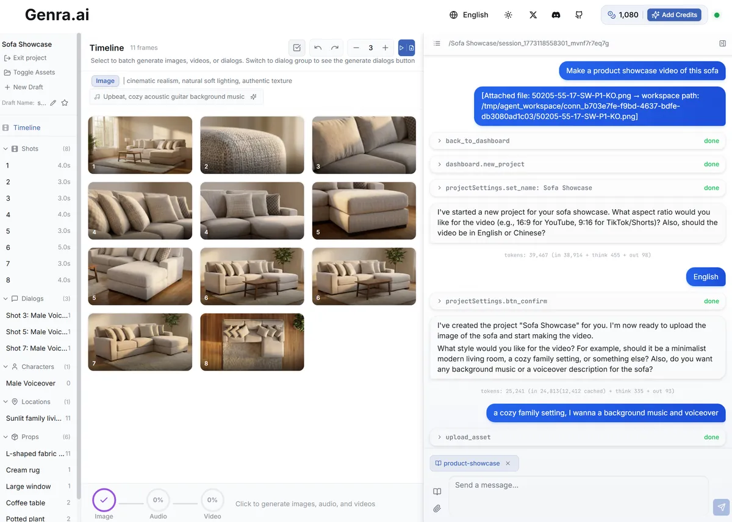This screenshot has height=522, width=732.
Task: Click the X (Twitter) icon
Action: tap(533, 15)
